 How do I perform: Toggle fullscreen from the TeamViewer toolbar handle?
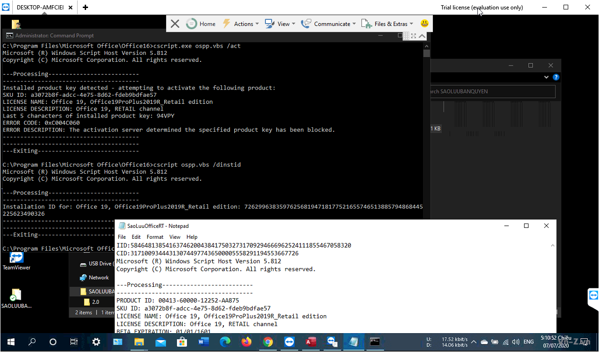[414, 36]
